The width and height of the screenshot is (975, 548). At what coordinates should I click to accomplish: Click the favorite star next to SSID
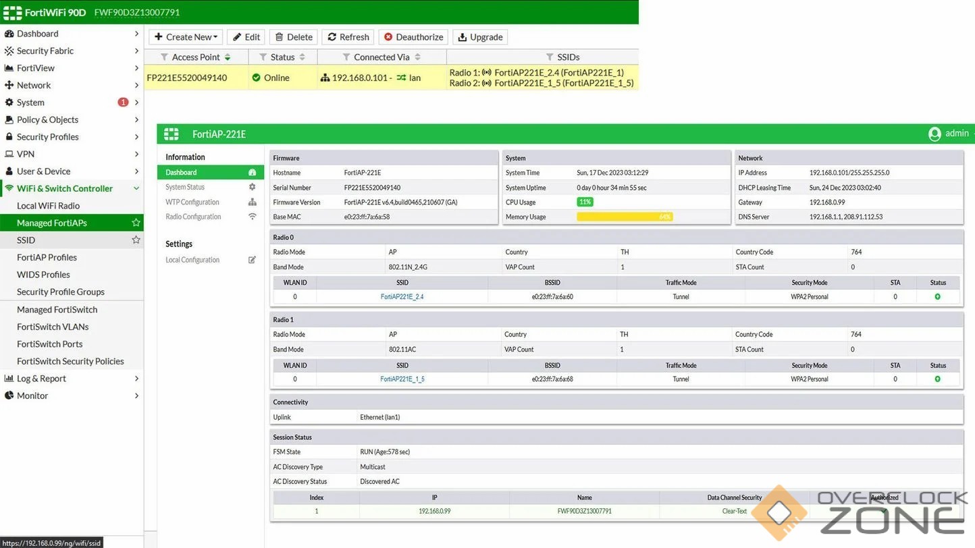pos(136,240)
